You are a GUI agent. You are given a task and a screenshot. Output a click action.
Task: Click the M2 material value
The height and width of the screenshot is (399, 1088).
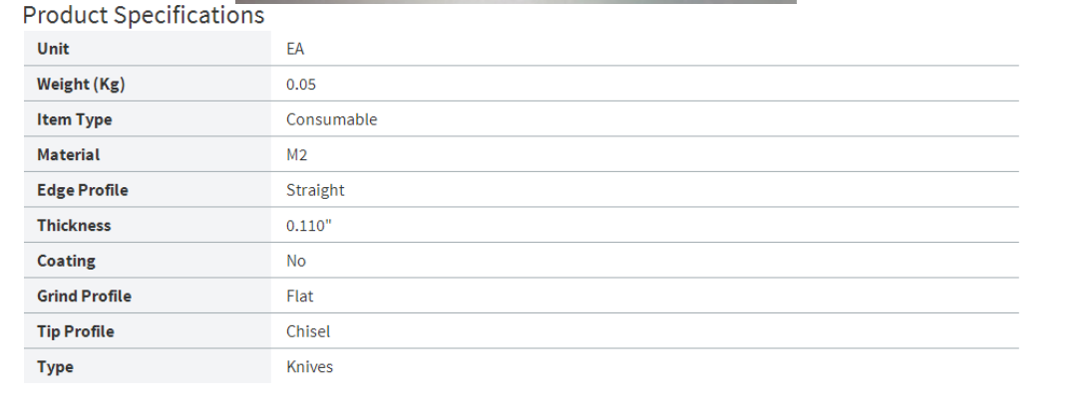pos(297,155)
